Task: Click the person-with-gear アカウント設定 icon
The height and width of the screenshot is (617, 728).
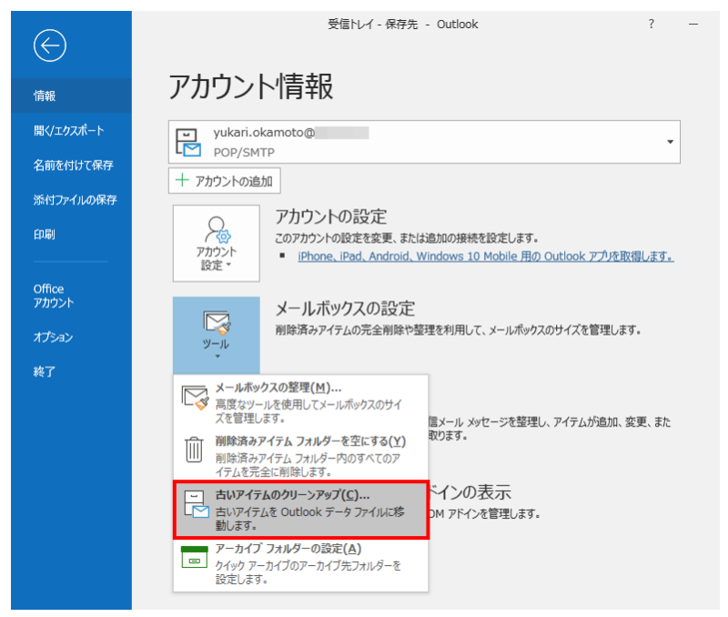Action: (x=217, y=230)
